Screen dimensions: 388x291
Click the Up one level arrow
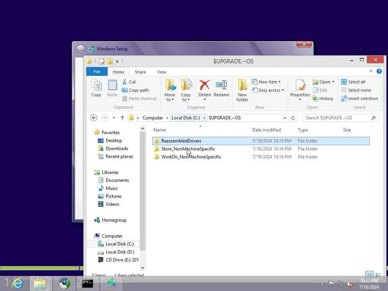(x=122, y=118)
